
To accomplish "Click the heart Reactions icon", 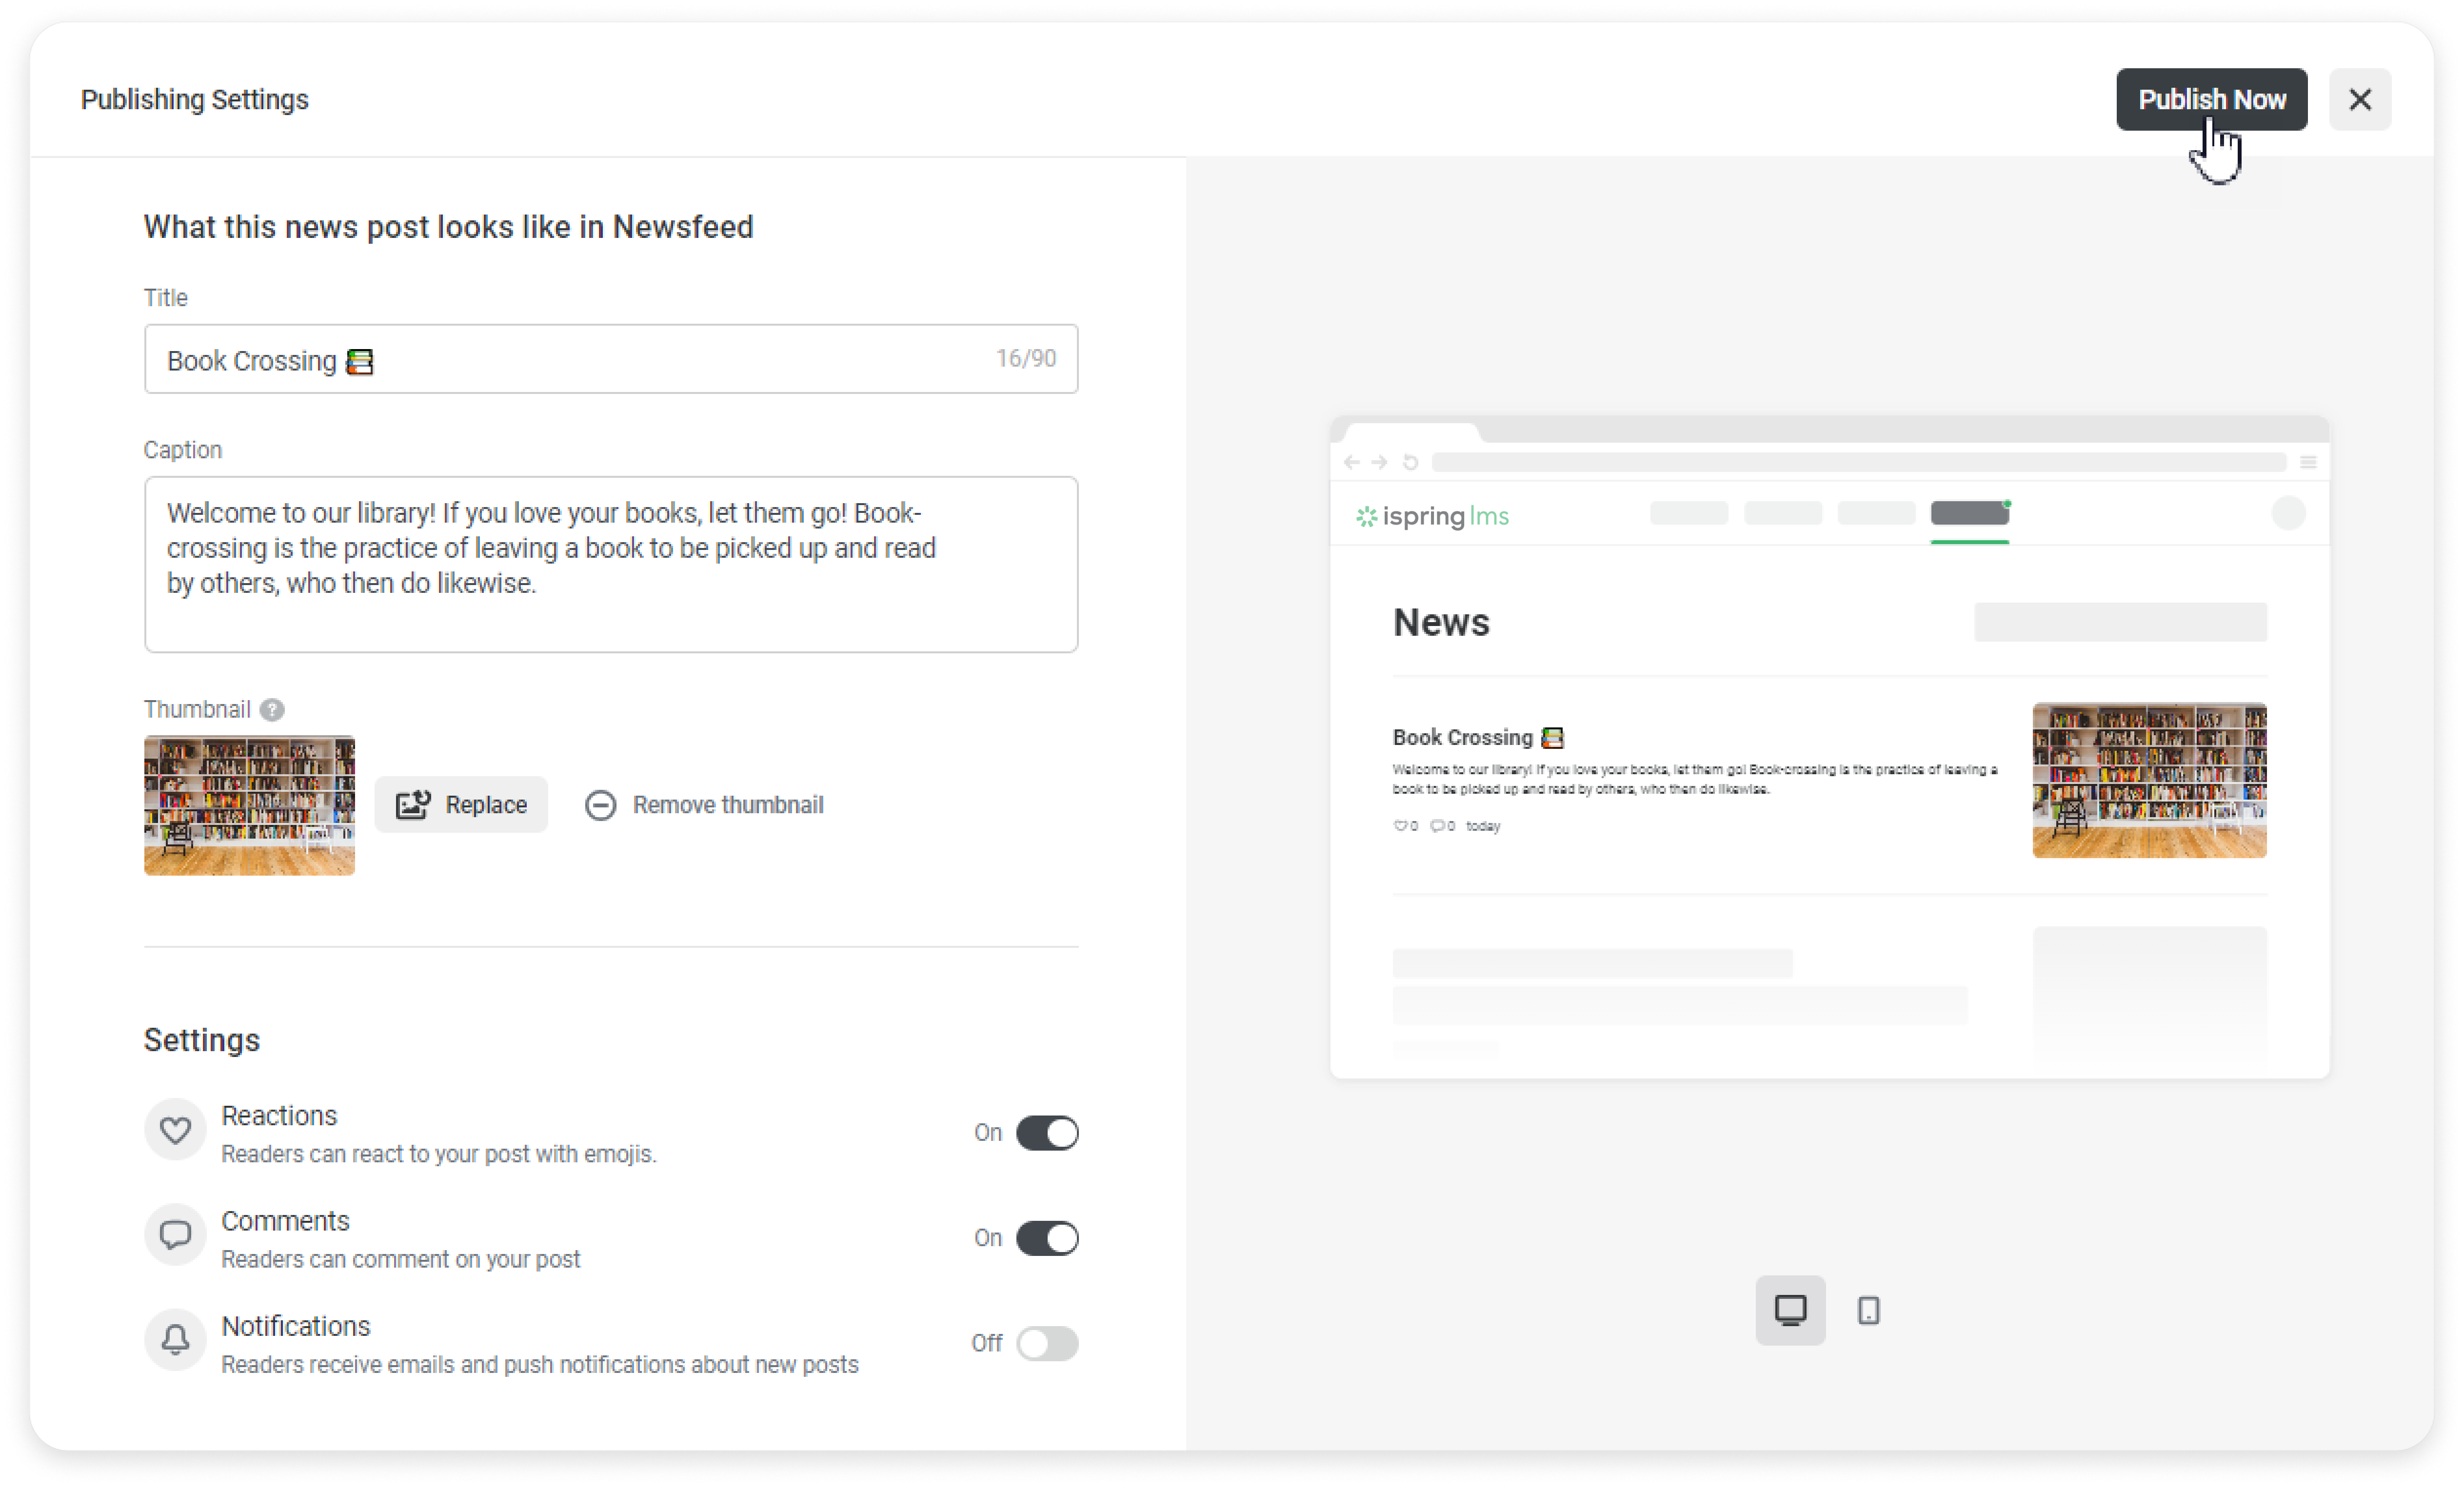I will [x=175, y=1130].
